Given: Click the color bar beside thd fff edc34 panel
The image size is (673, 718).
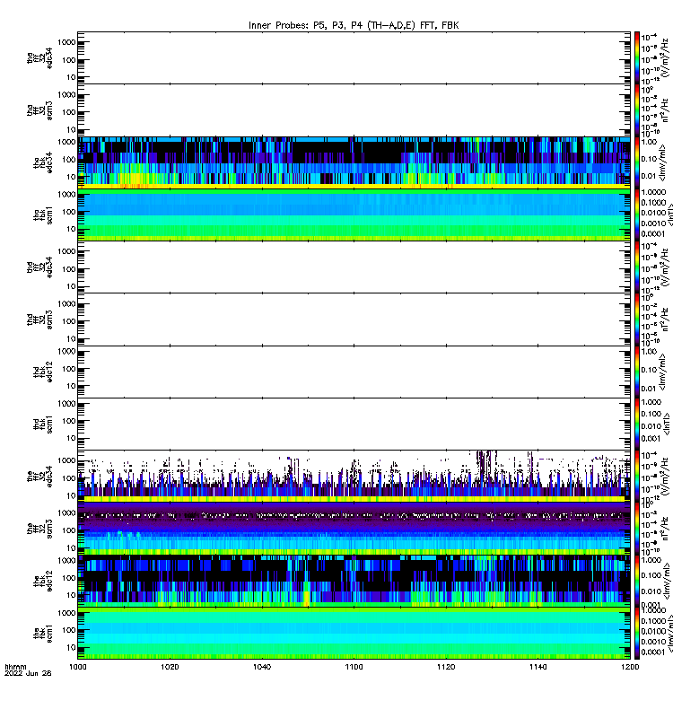Looking at the screenshot, I should (637, 267).
